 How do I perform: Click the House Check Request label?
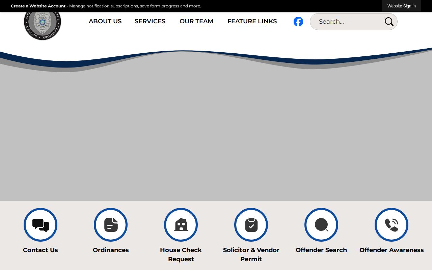coord(181,254)
